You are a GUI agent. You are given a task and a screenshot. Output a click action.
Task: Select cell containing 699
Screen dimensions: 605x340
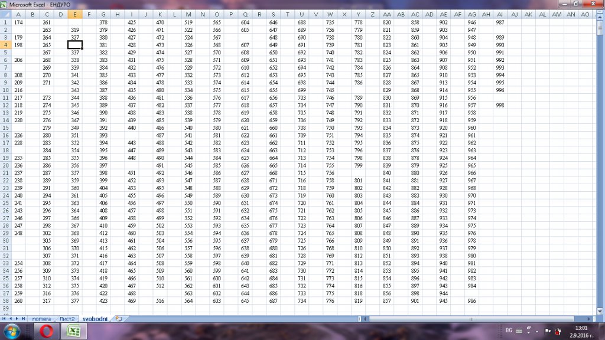pos(302,90)
